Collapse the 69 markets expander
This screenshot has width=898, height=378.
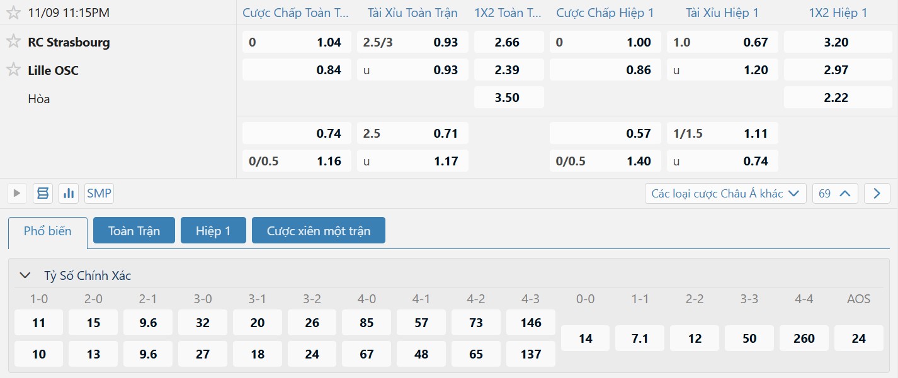point(835,193)
